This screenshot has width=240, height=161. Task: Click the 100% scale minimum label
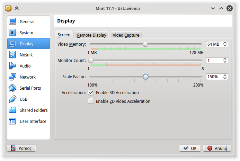pos(92,85)
